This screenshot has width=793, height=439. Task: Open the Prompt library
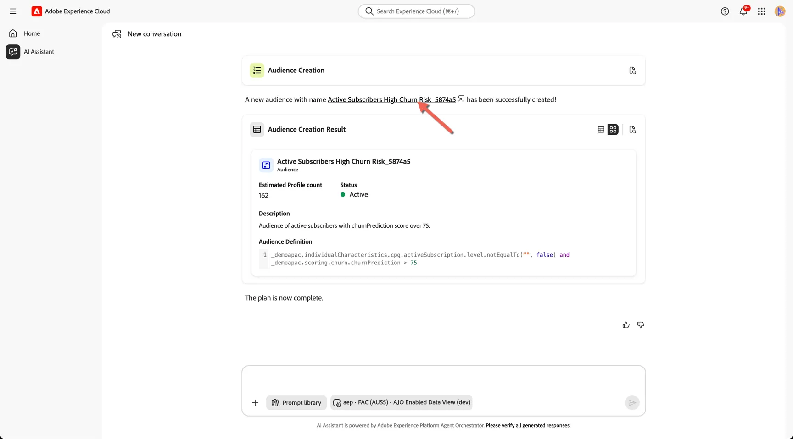pyautogui.click(x=296, y=403)
